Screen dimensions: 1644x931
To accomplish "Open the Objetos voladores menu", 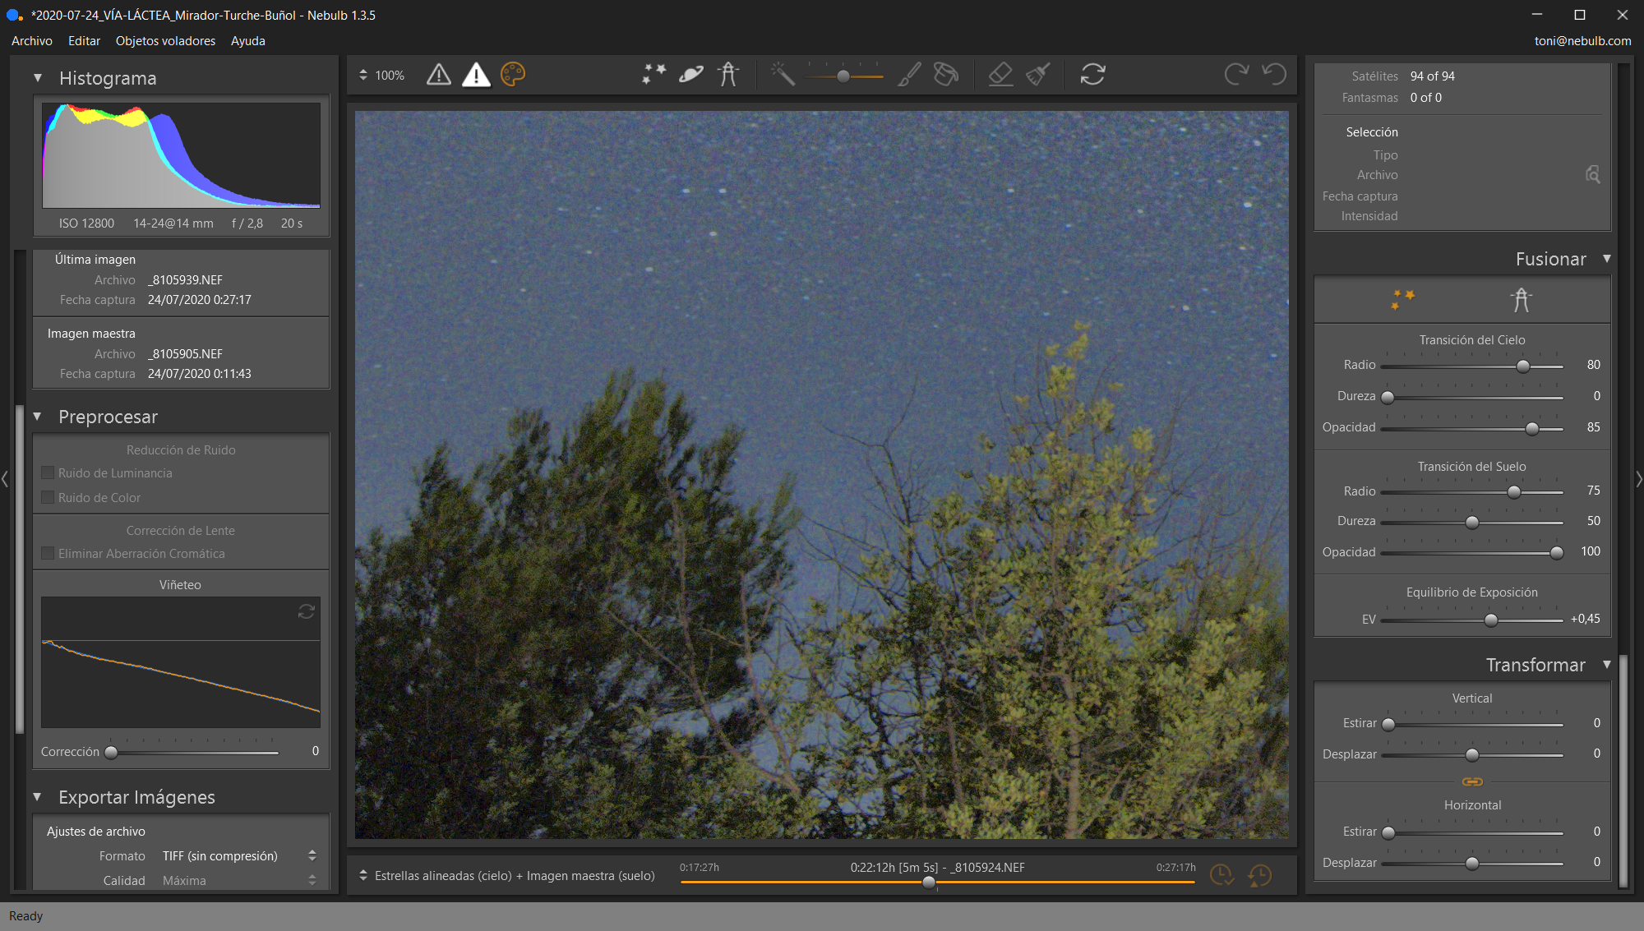I will pyautogui.click(x=165, y=40).
